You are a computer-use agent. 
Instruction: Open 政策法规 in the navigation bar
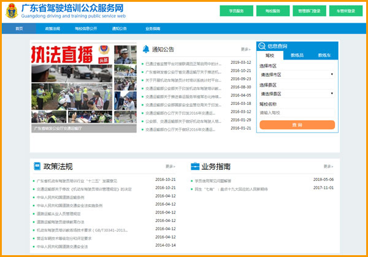click(53, 29)
